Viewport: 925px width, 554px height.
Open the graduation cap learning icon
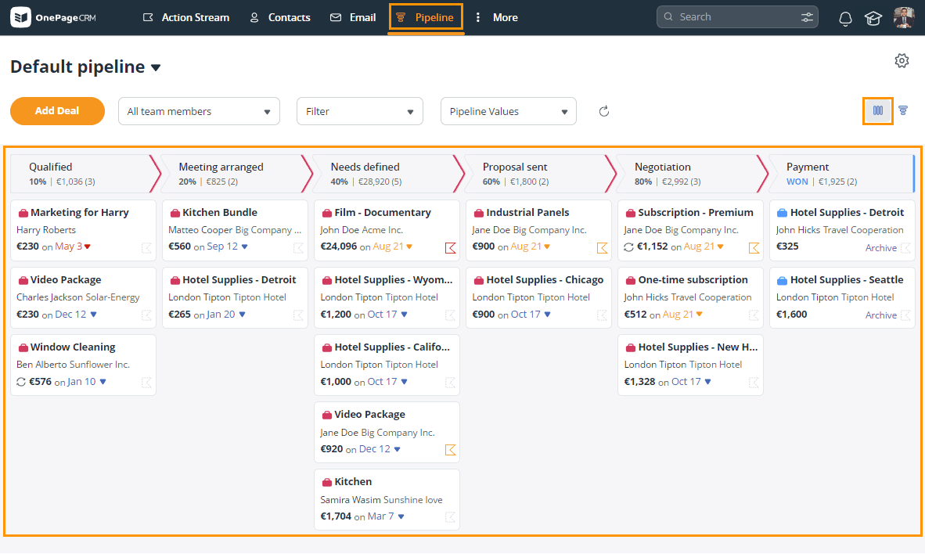(x=873, y=18)
